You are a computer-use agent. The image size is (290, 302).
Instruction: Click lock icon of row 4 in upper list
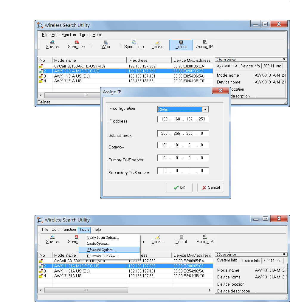[41, 81]
